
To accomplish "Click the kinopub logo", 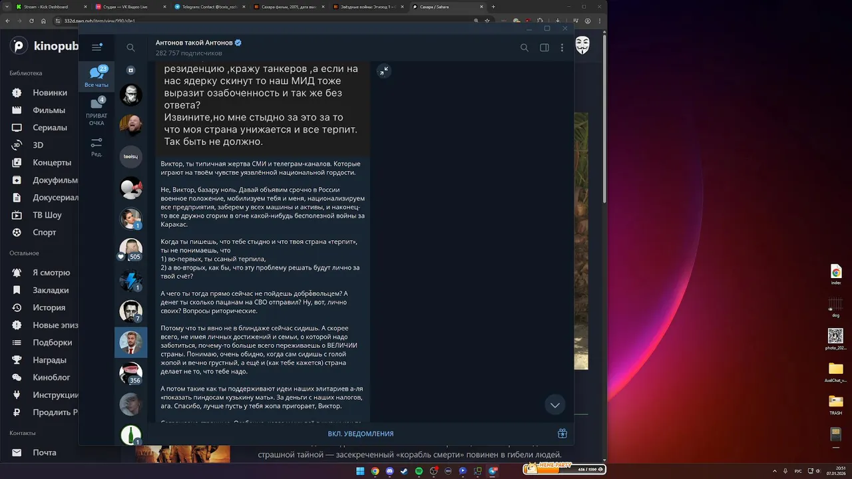I will point(44,46).
